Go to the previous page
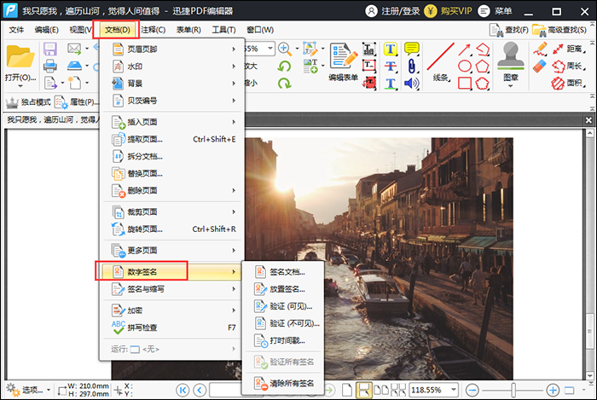Screen dimensions: 597x400 pos(200,390)
